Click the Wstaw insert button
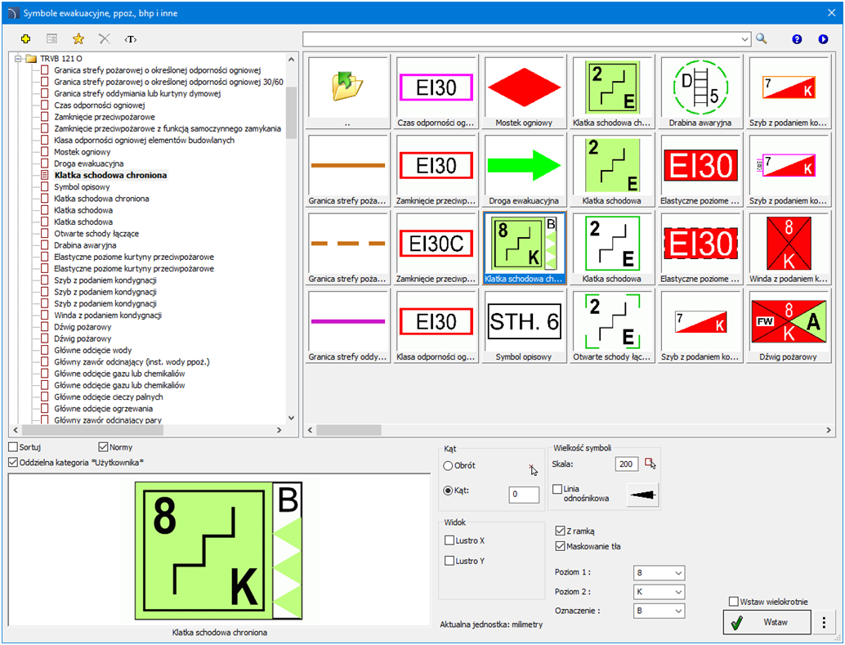This screenshot has height=645, width=845. (x=767, y=622)
